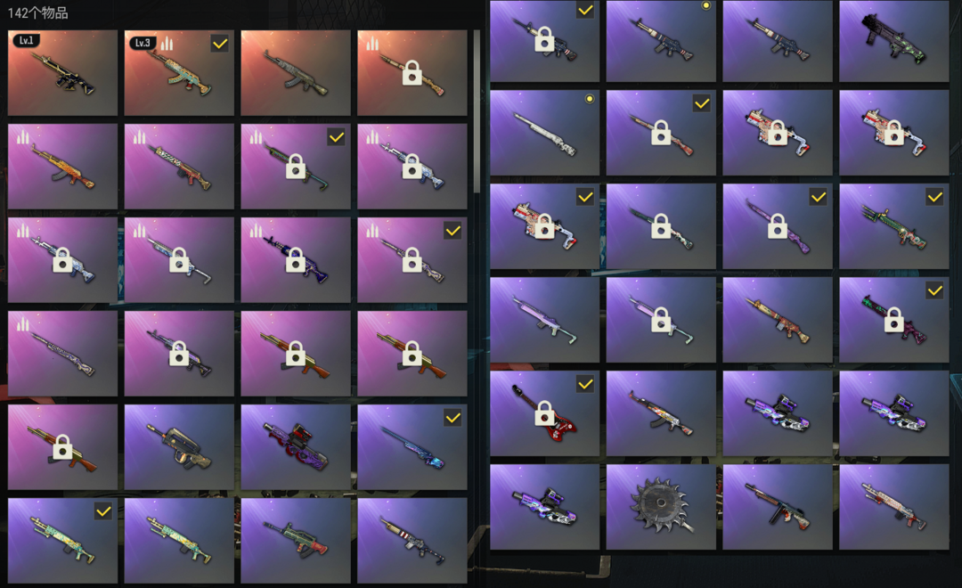Click the lock icon on the red guitar skin
962x588 pixels.
[x=544, y=413]
